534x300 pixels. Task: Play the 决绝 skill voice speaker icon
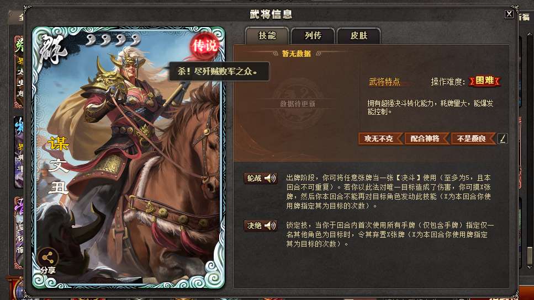(270, 226)
